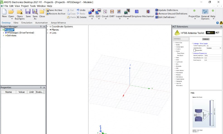223x134 pixels.
Task: Click the Center Frequency input field
Action: [214, 46]
